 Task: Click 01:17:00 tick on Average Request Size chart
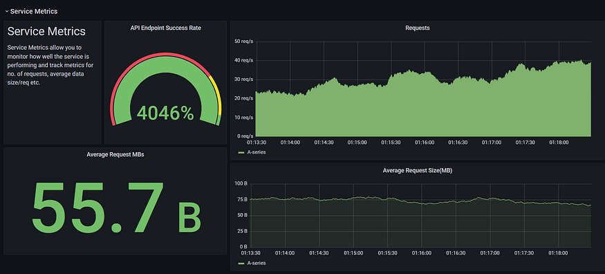(490, 253)
